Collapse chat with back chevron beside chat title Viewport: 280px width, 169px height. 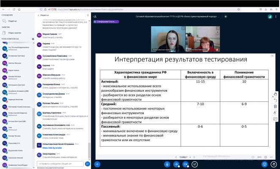click(38, 15)
